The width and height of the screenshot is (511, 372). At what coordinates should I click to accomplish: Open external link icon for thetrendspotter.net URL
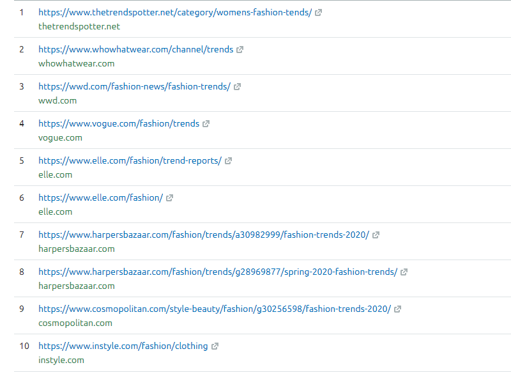[x=318, y=13]
